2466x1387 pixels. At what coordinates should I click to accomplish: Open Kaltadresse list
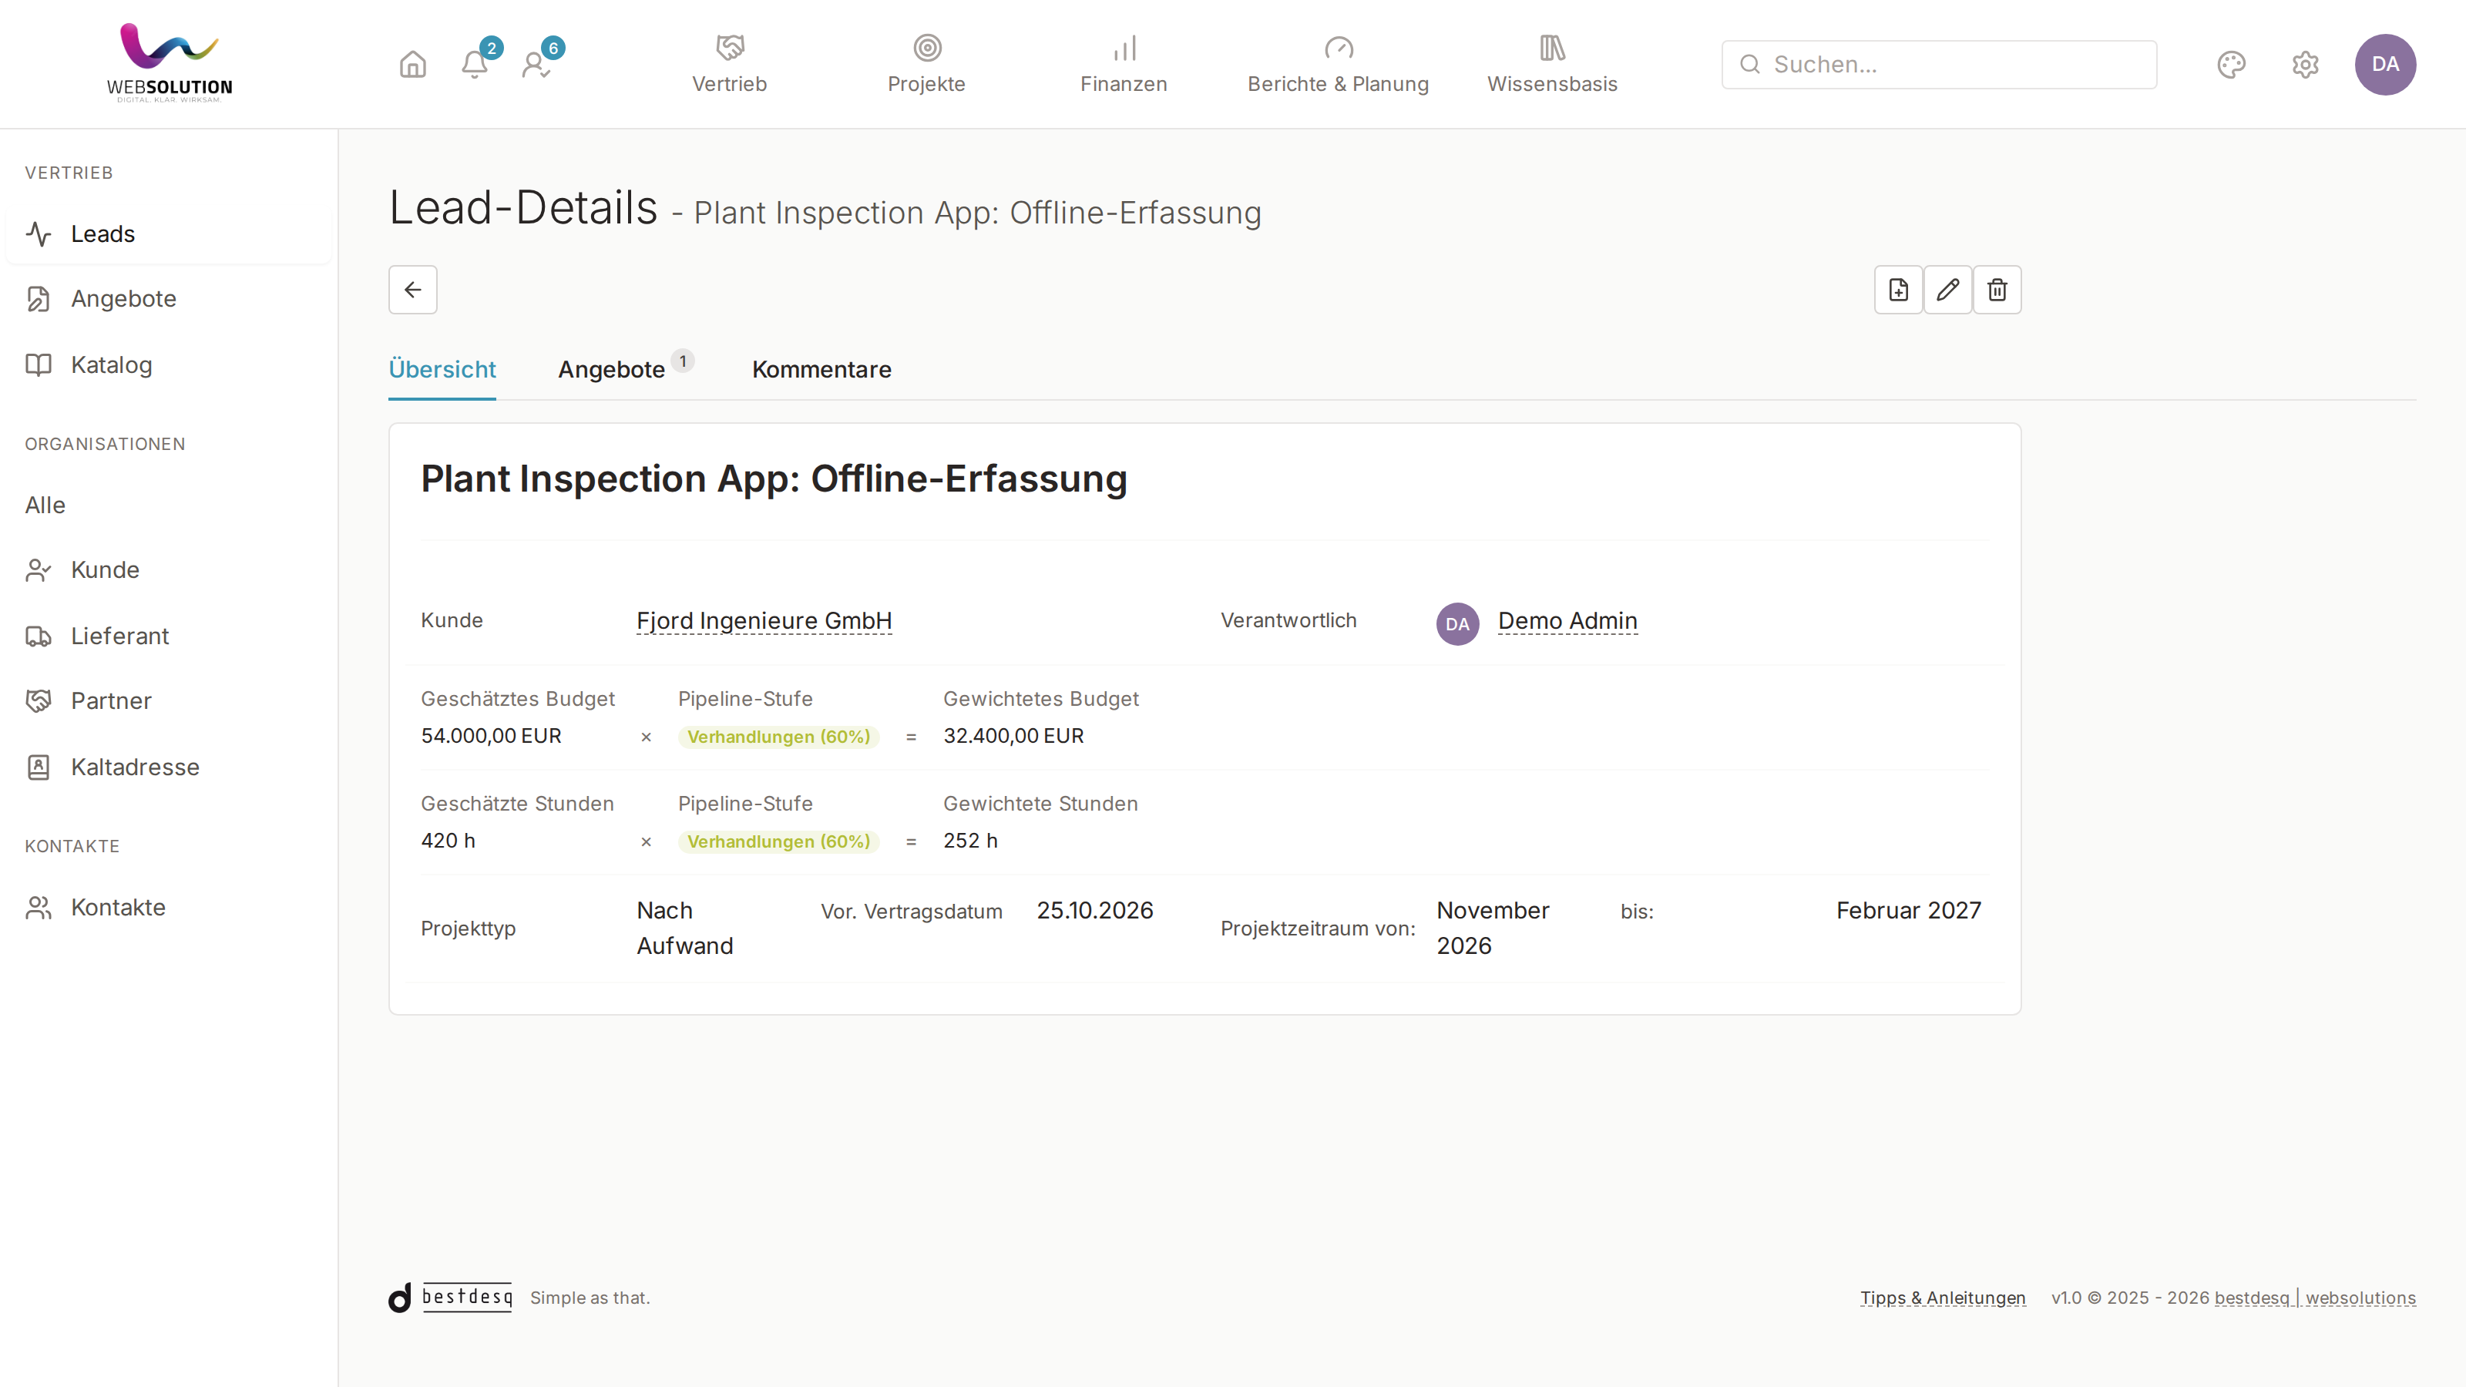[169, 767]
